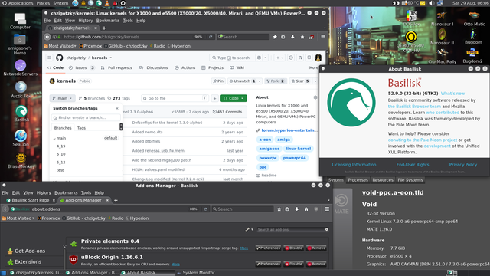490x276 pixels.
Task: Click the date and time clock in top panel
Action: point(470,3)
